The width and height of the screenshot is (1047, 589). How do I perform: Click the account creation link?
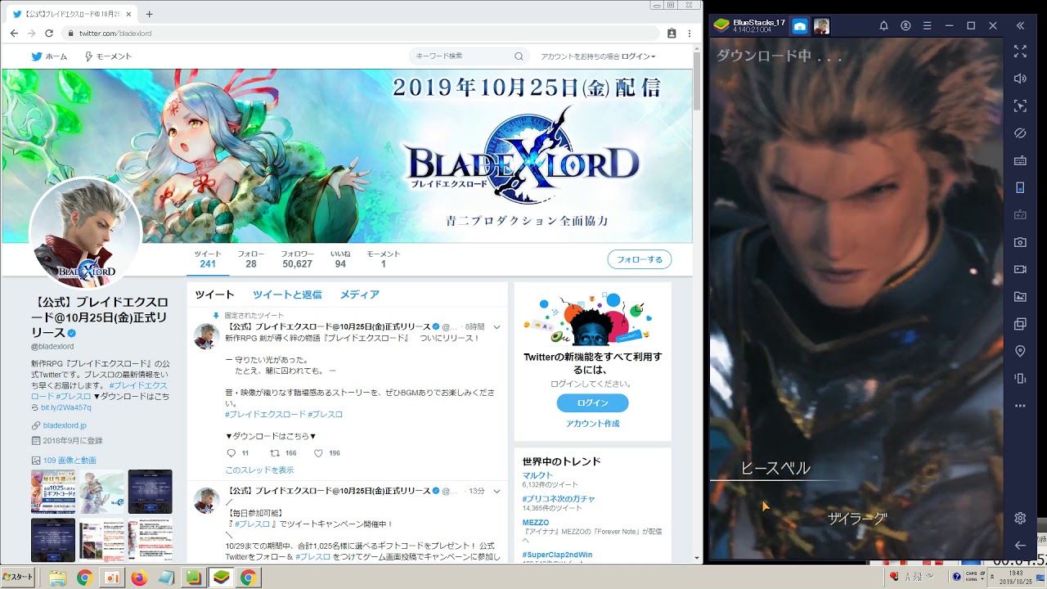pyautogui.click(x=592, y=424)
